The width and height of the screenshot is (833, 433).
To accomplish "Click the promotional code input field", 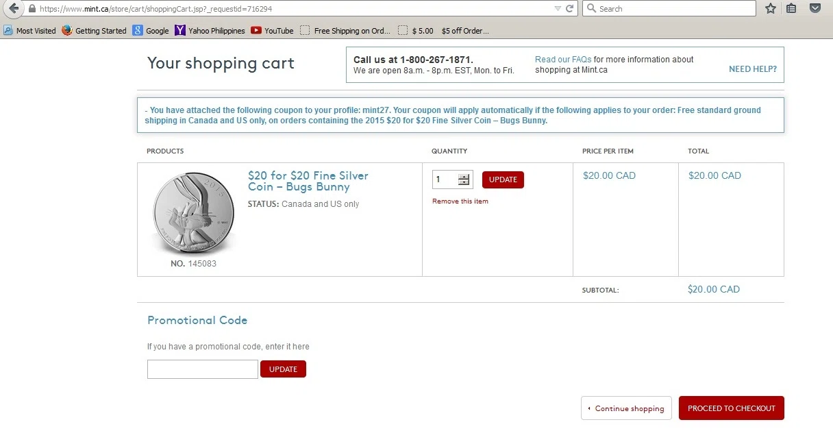I will point(203,369).
